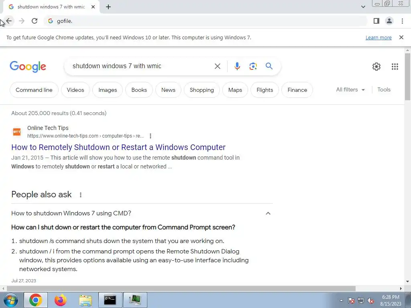Viewport: 411px width, 308px height.
Task: Submit search with the magnifier icon
Action: coord(269,66)
